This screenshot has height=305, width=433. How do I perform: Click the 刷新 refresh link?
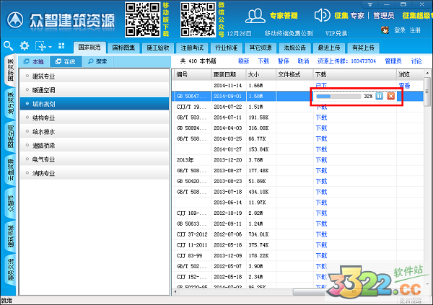tap(243, 61)
